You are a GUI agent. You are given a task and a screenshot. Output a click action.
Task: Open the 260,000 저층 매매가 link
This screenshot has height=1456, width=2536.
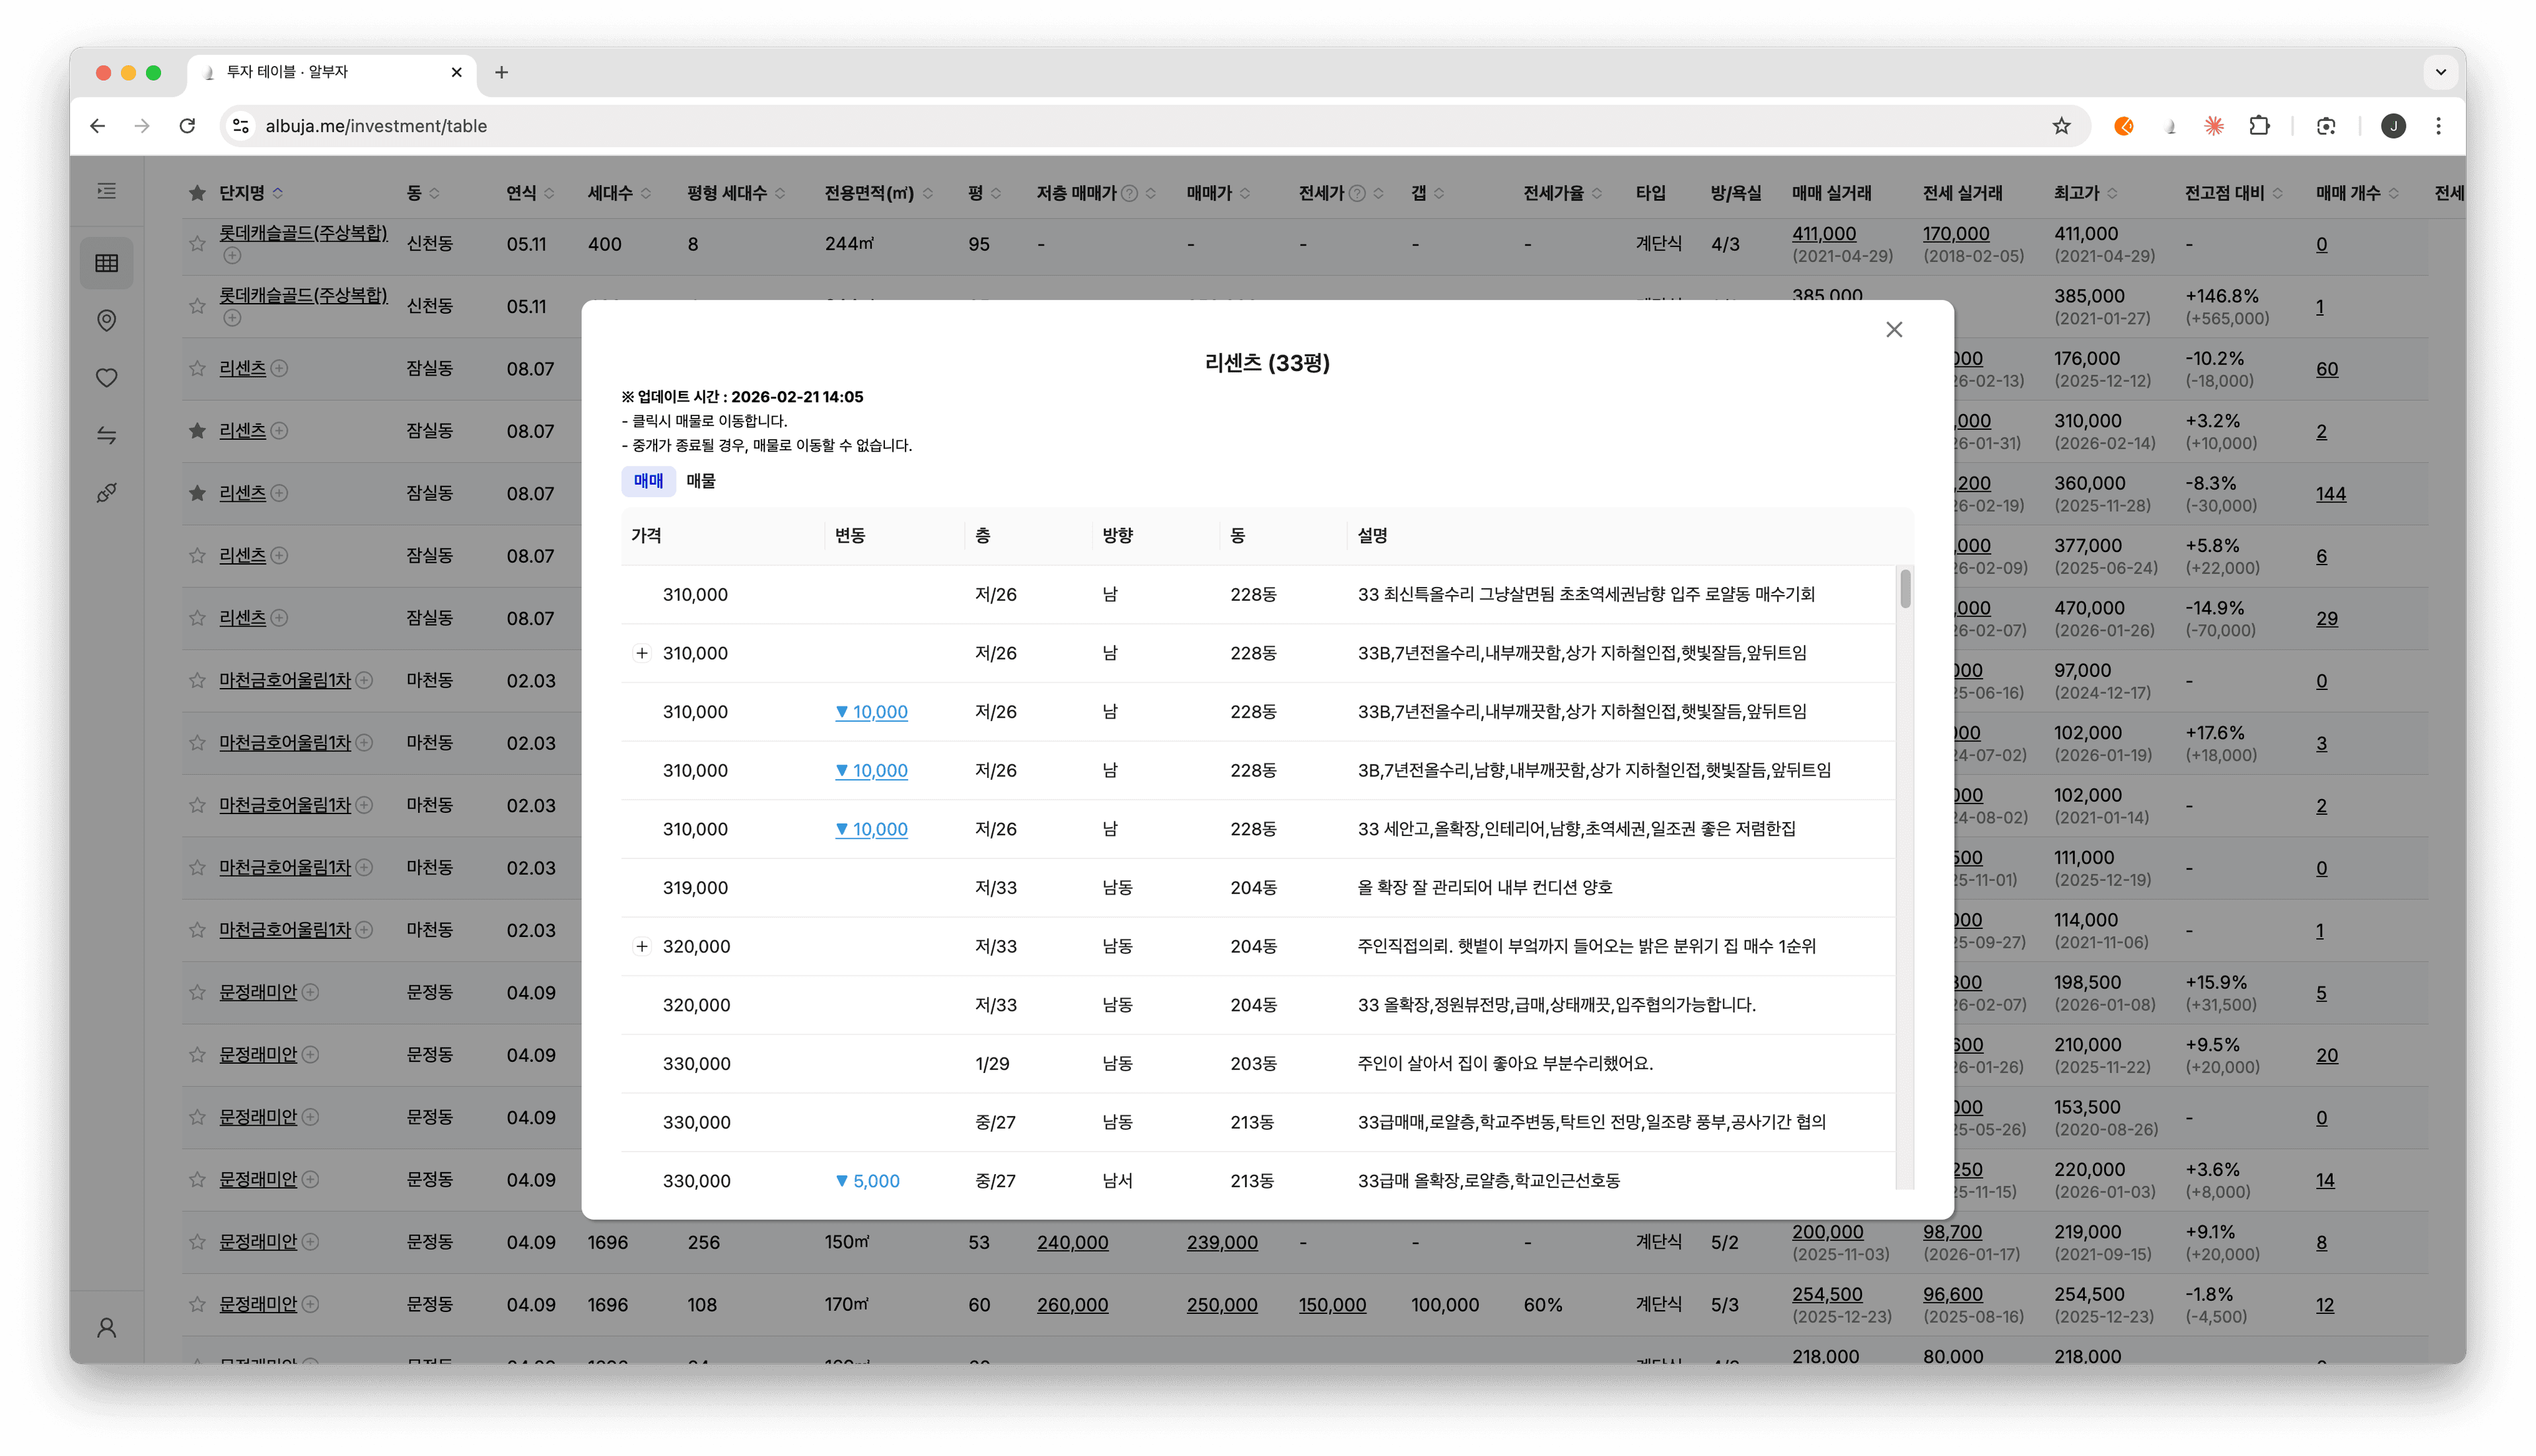(x=1072, y=1304)
